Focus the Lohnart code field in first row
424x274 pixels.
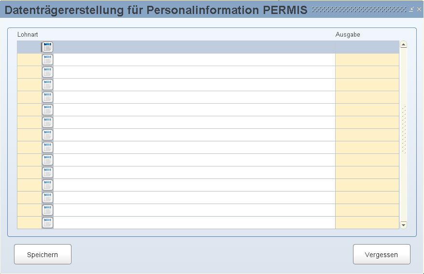(29, 47)
